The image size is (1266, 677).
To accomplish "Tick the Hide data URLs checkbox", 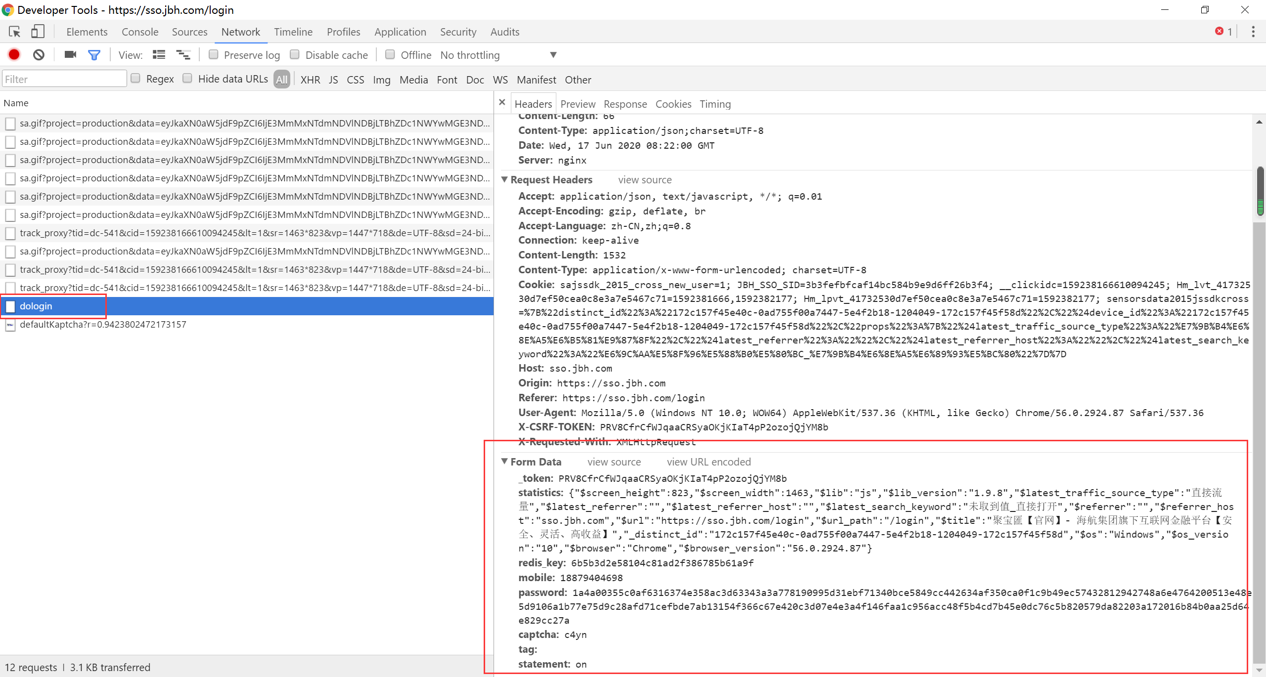I will [187, 78].
